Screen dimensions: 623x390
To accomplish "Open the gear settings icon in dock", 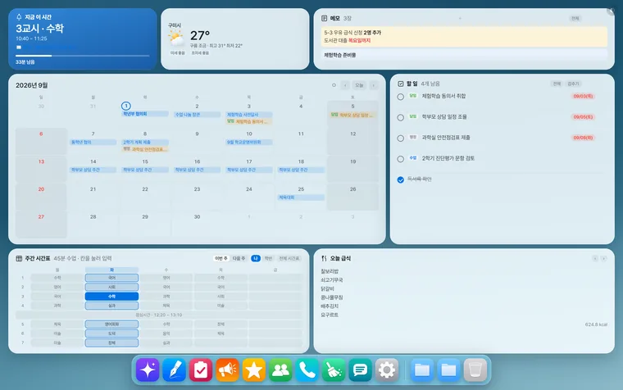I will point(387,370).
